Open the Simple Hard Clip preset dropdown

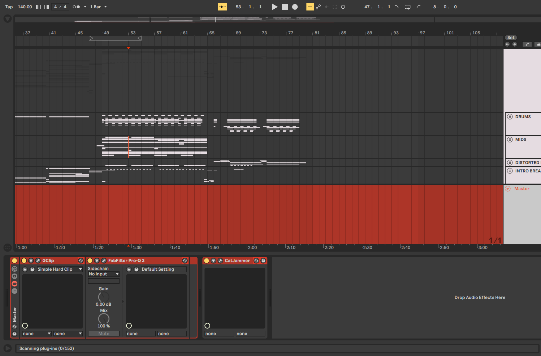pos(60,269)
